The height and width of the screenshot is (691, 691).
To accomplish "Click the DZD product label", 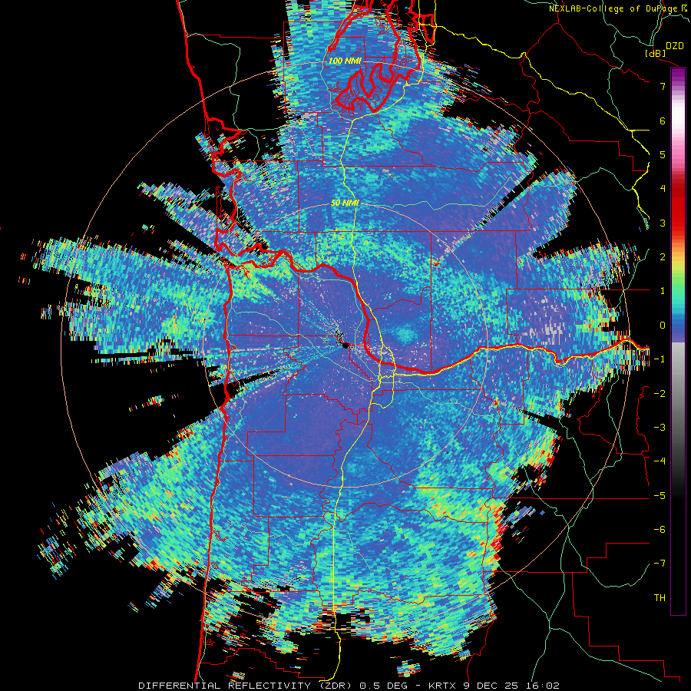I will pyautogui.click(x=675, y=46).
